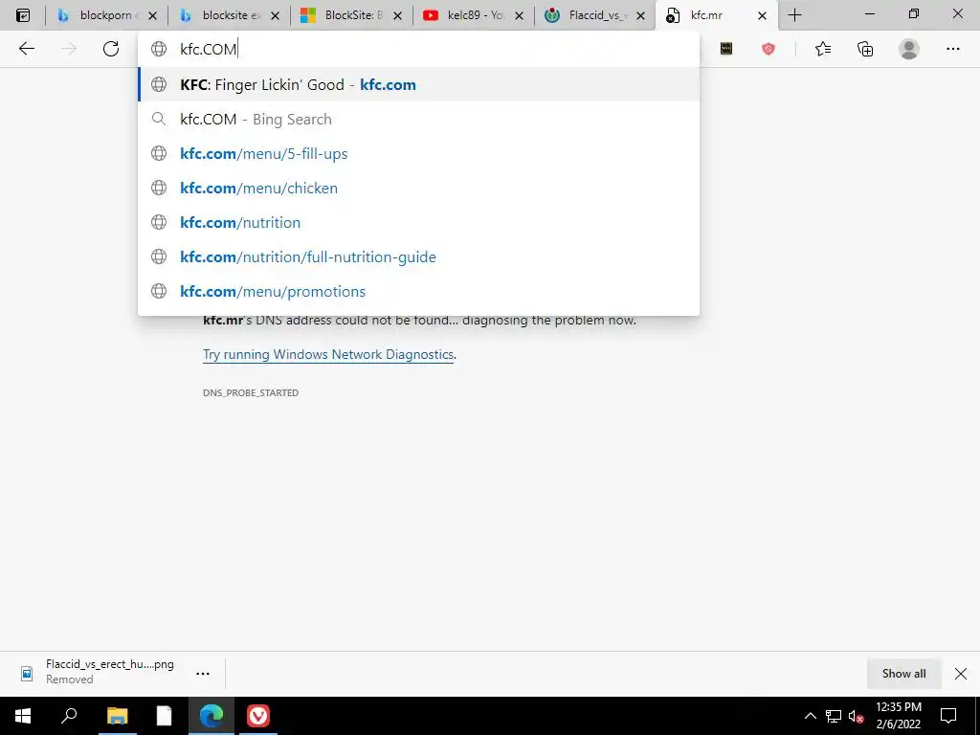Select KFC Finger Lickin' Good suggestion

coord(419,84)
